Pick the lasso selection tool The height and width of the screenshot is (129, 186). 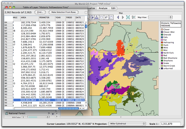106,17
